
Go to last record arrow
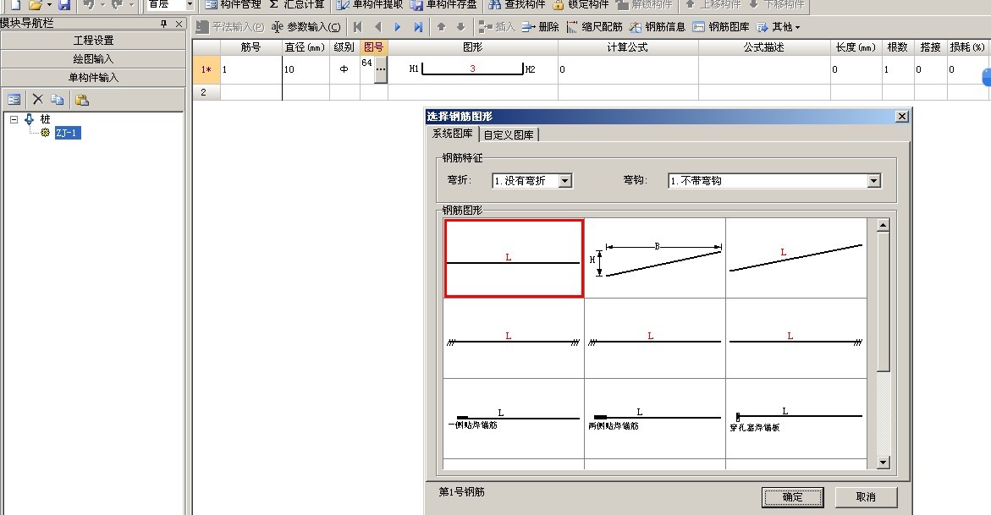click(x=418, y=27)
